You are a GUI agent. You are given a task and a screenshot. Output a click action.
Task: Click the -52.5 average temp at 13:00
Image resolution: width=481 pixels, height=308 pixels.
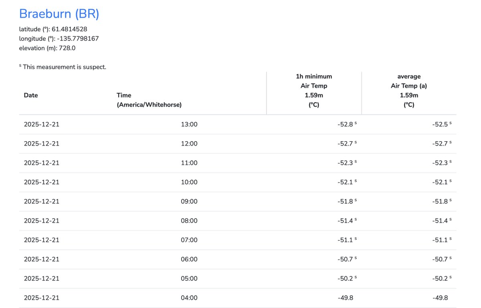coord(442,124)
